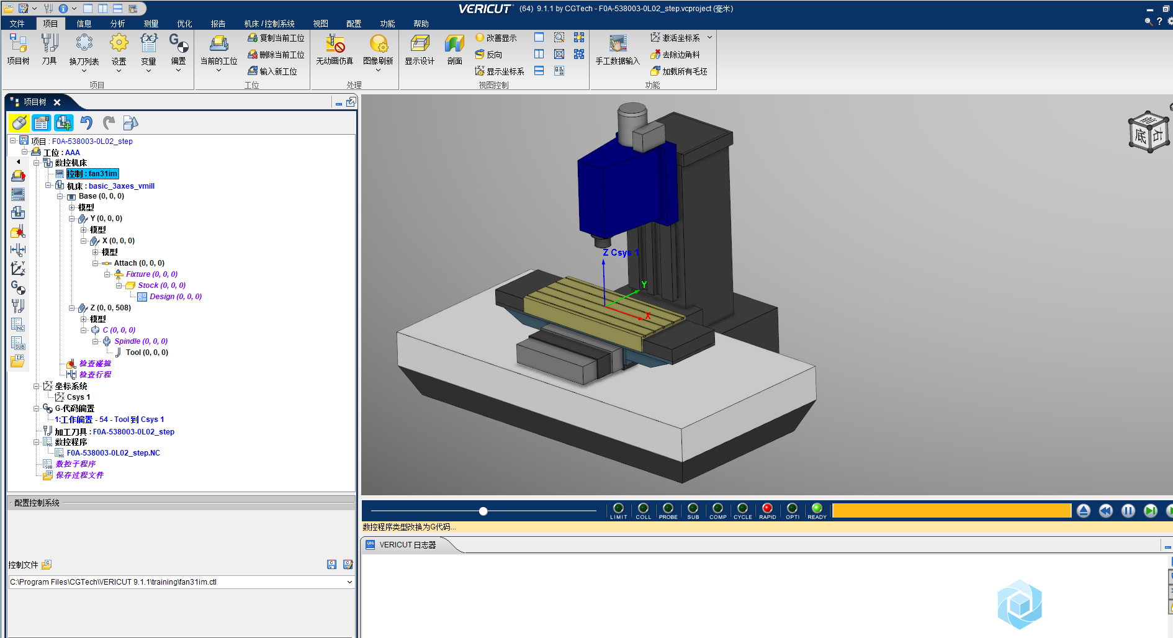
Task: Click undo arrow in project tree toolbar
Action: pyautogui.click(x=87, y=123)
